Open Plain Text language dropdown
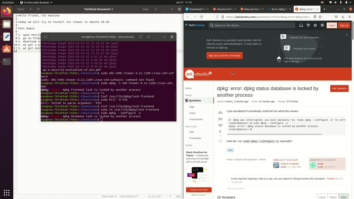Viewport: 354px width, 199px height. [x=109, y=197]
